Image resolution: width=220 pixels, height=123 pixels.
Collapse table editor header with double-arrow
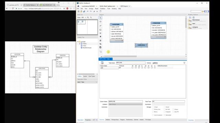pyautogui.click(x=184, y=63)
